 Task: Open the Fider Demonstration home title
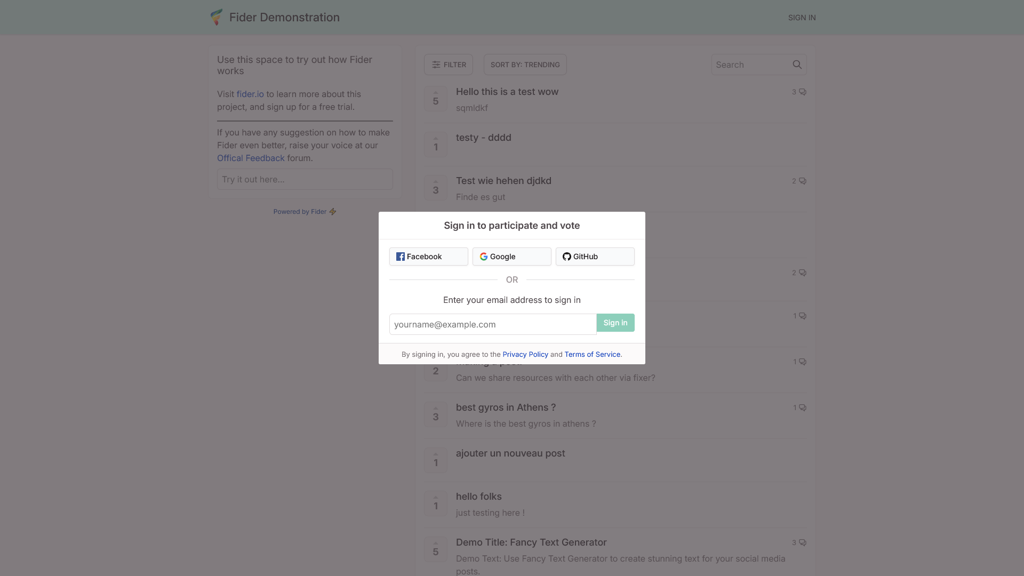[284, 17]
